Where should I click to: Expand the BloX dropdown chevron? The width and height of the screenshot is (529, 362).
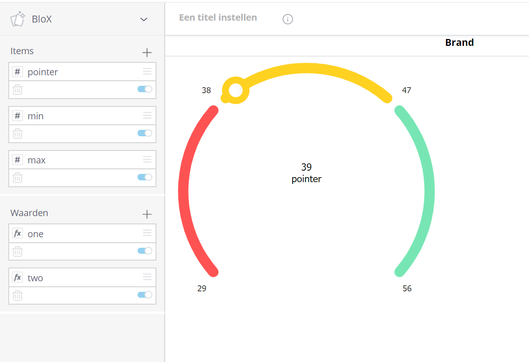tap(144, 20)
